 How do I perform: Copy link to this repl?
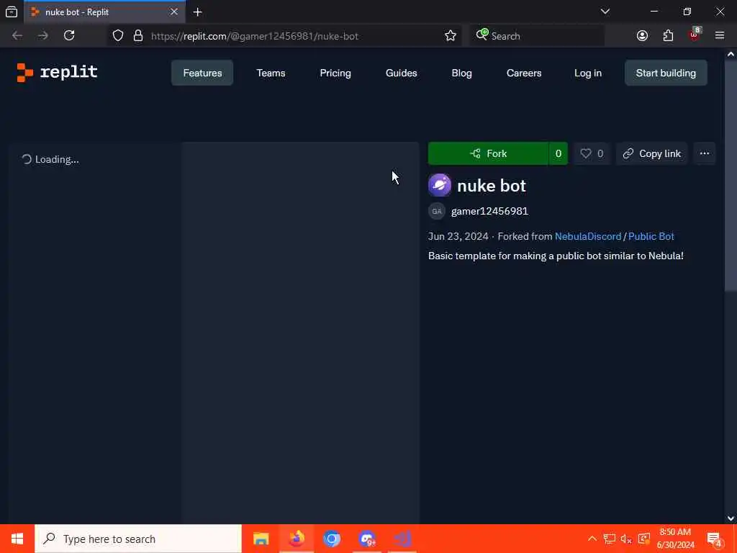pyautogui.click(x=651, y=154)
